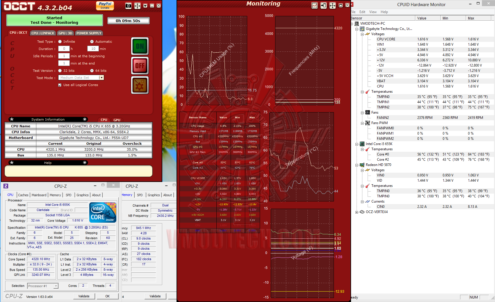The image size is (495, 302).
Task: Collapse the Radeon HD 5870 node
Action: point(357,165)
